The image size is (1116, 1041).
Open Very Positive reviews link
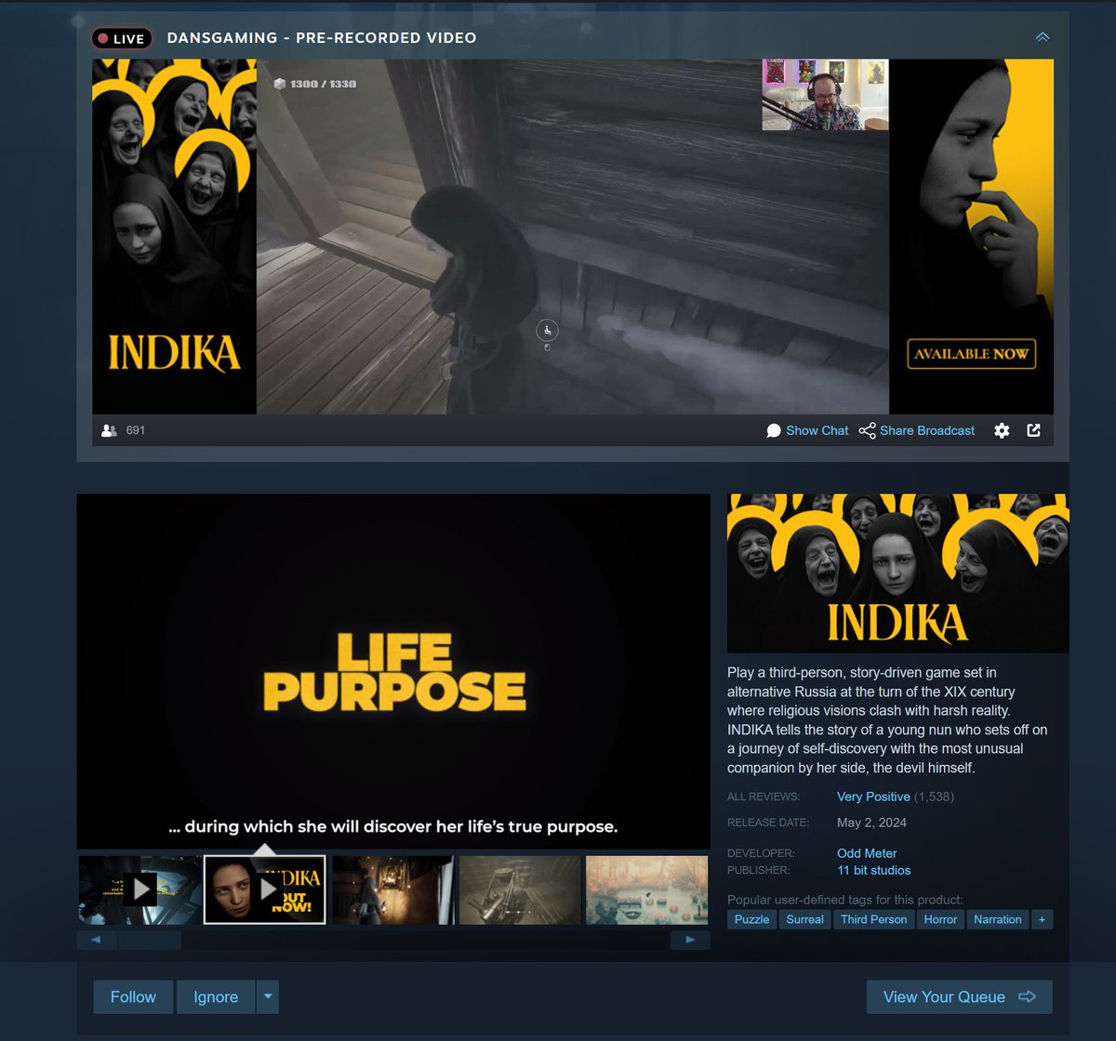point(873,797)
